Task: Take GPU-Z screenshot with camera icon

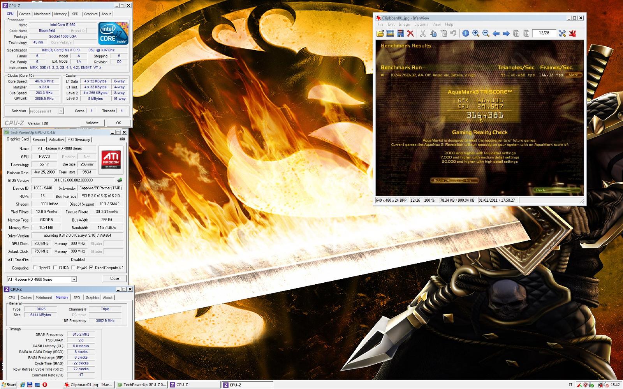Action: point(122,139)
